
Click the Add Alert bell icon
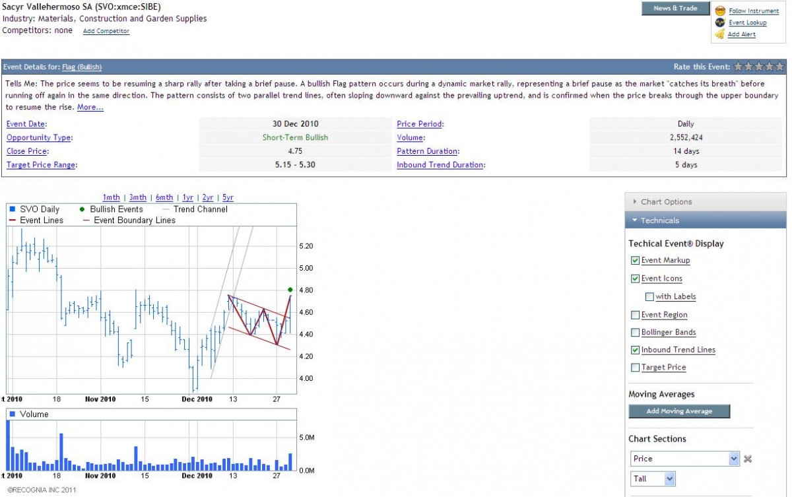pyautogui.click(x=720, y=34)
